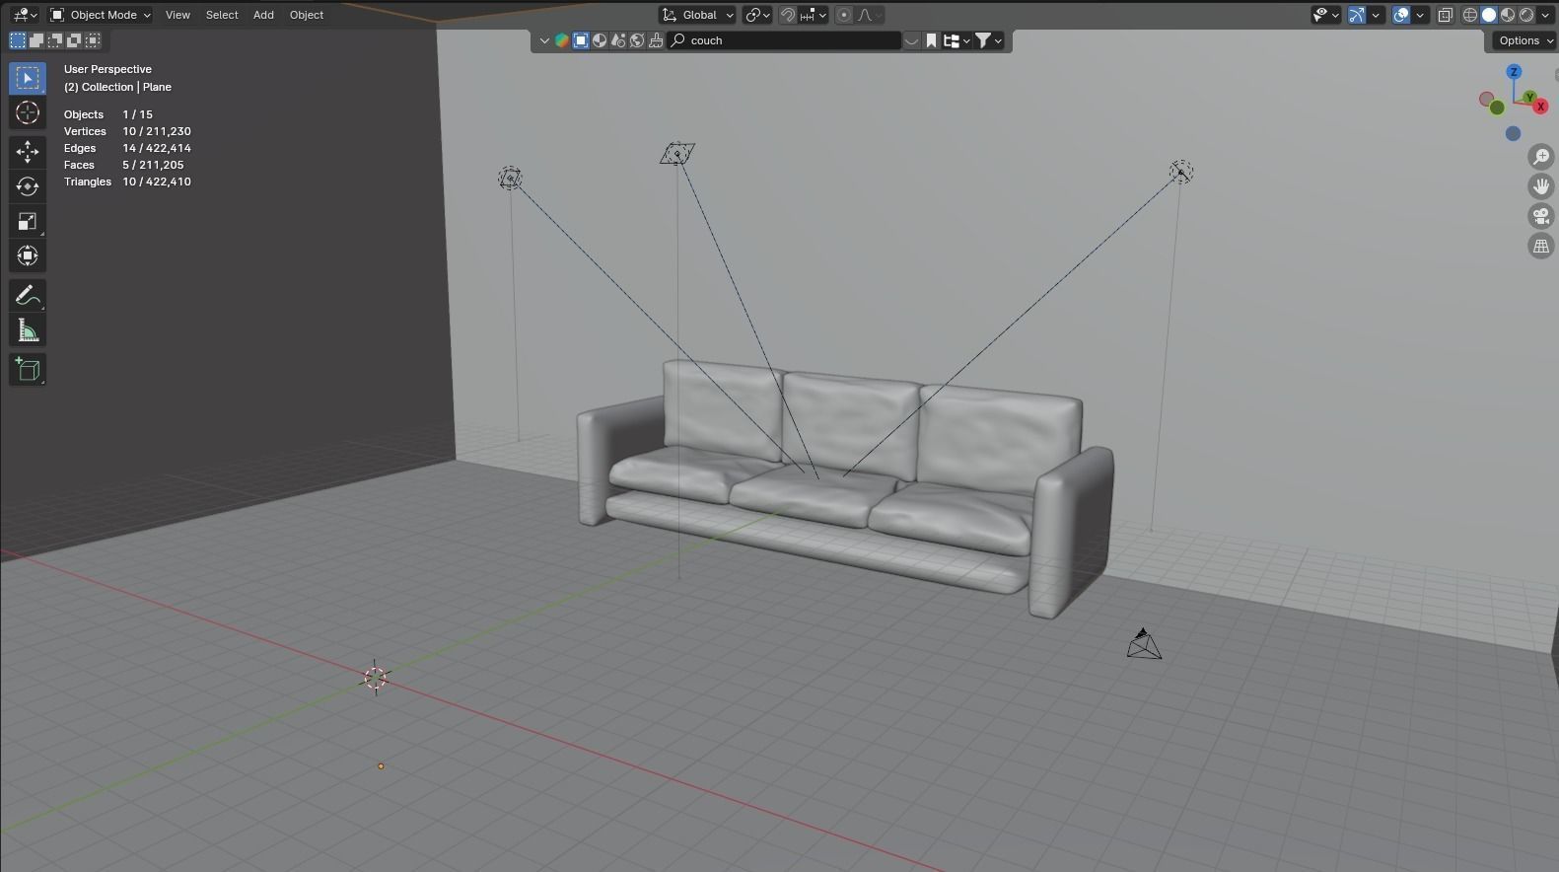Select the Add Cube tool
The height and width of the screenshot is (872, 1559).
point(28,370)
